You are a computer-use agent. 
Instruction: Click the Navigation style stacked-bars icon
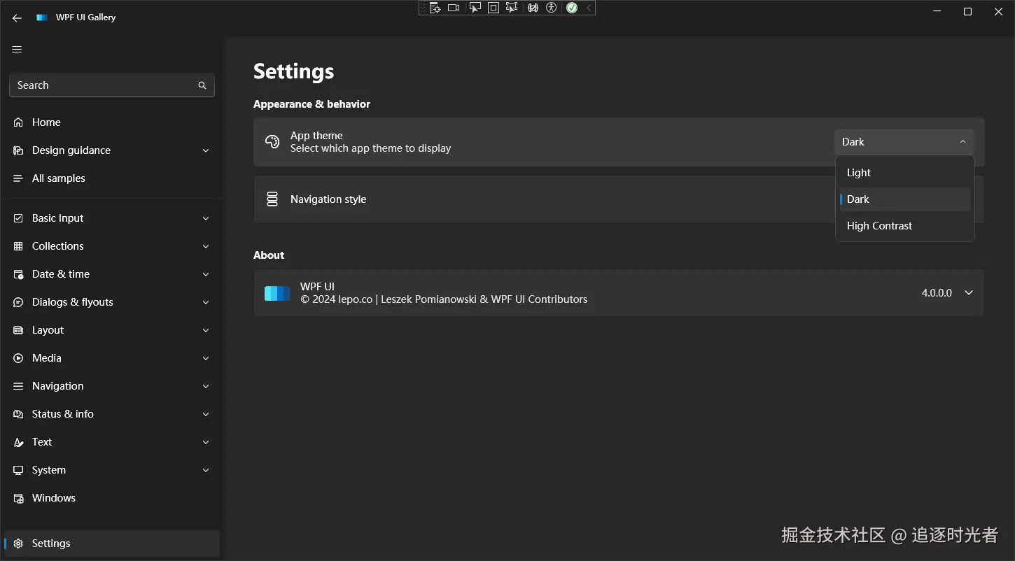(x=272, y=199)
